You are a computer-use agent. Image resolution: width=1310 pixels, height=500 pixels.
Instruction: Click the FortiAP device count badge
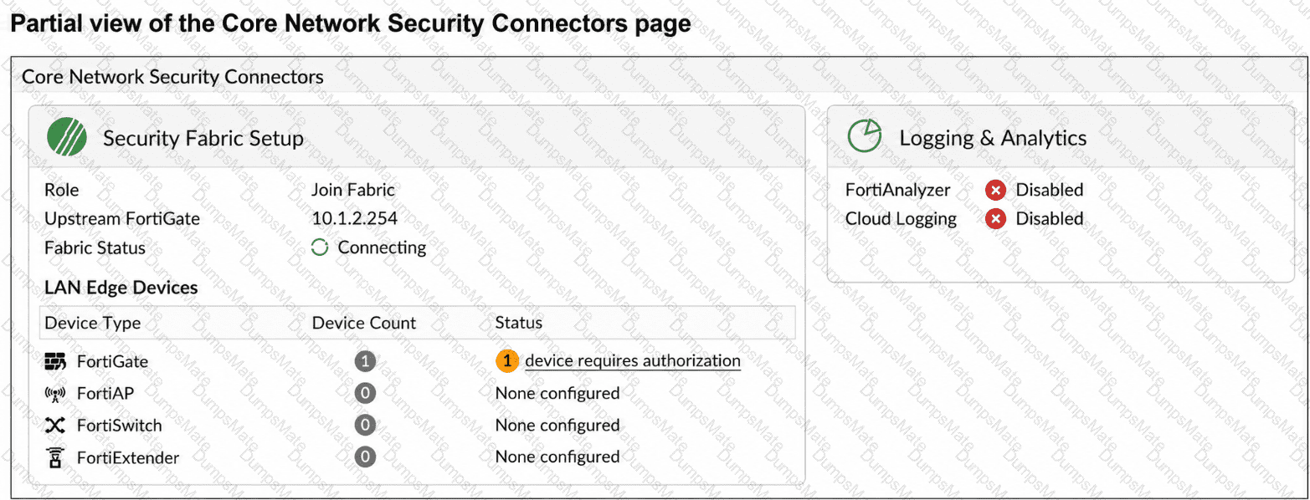[x=364, y=393]
